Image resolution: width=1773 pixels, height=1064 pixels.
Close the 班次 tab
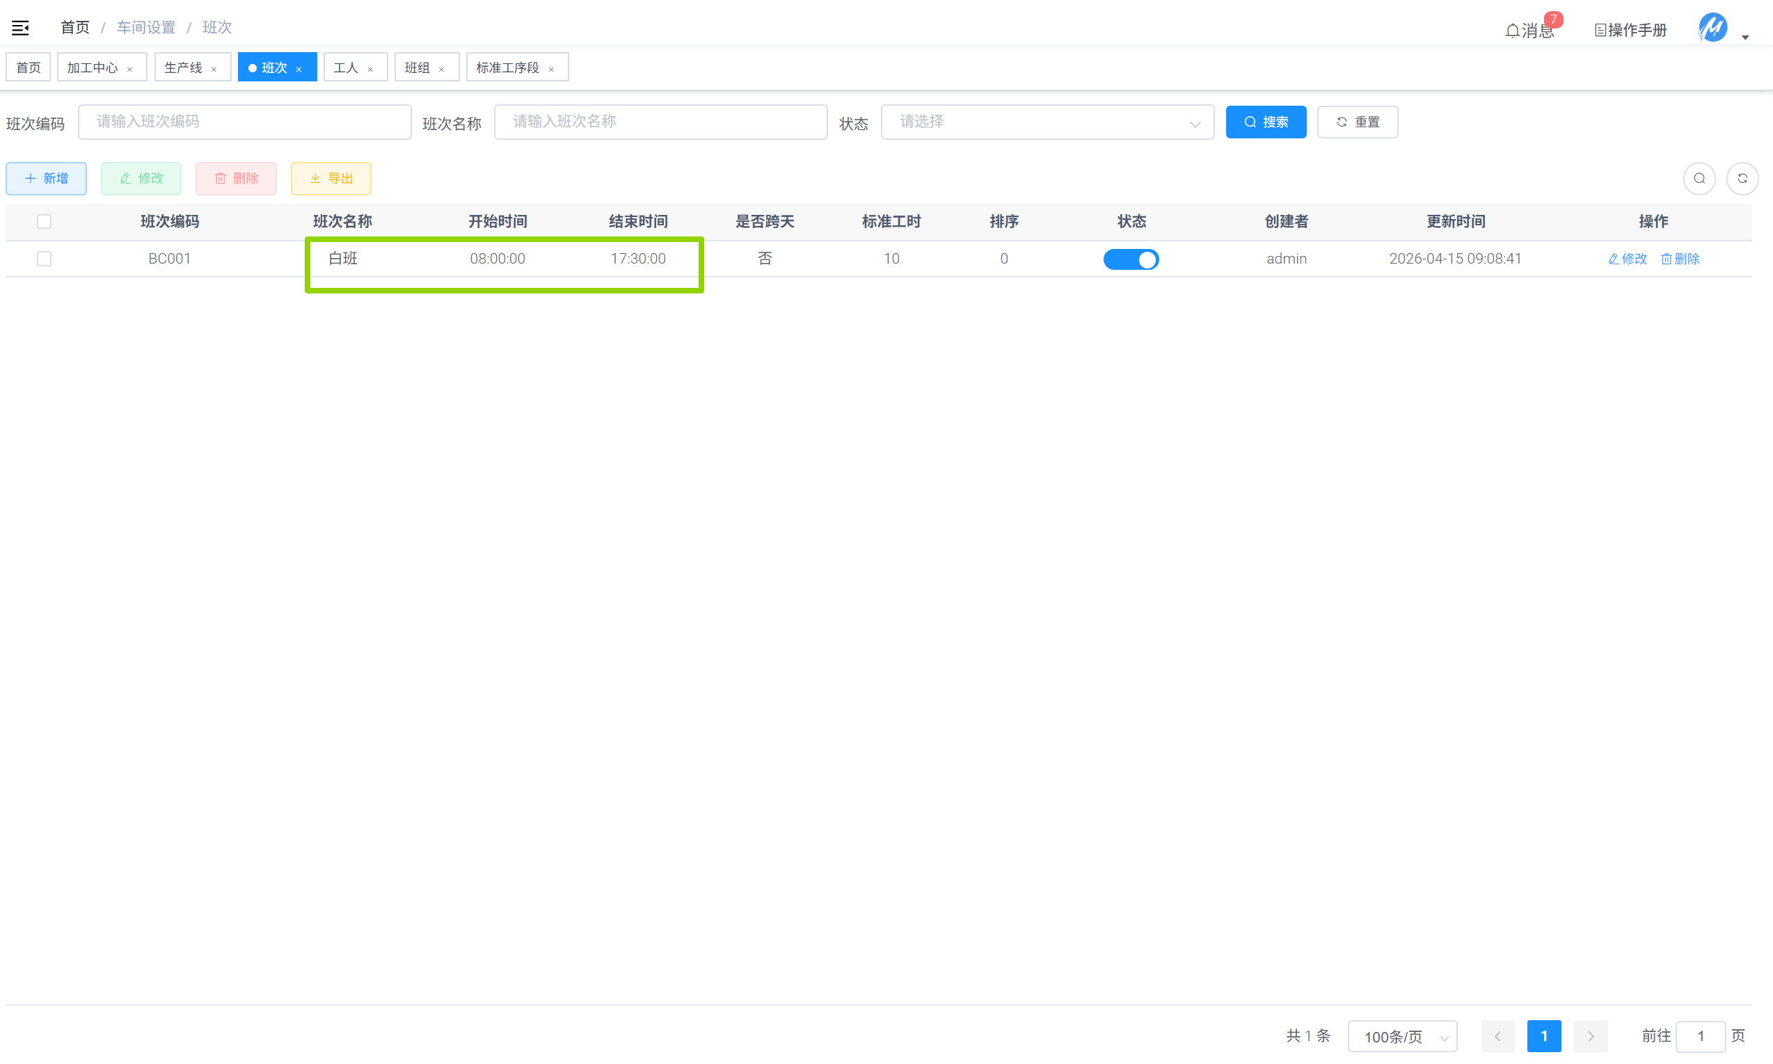299,70
